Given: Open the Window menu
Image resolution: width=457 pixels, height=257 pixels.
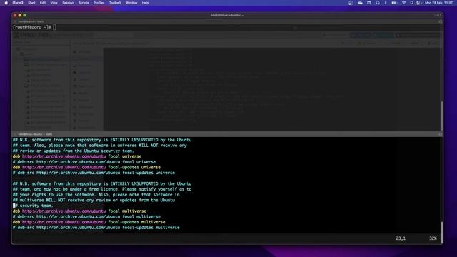Looking at the screenshot, I should pos(131,3).
